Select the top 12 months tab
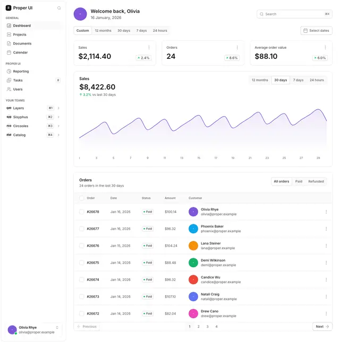Image resolution: width=340 pixels, height=342 pixels. (103, 31)
